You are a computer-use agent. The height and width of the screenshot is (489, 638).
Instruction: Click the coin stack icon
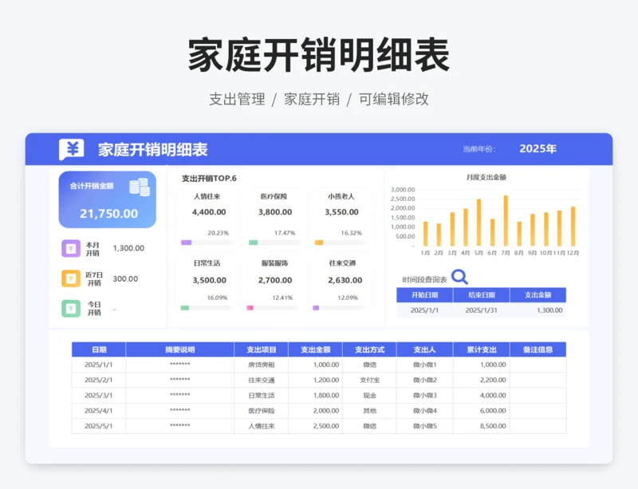[140, 187]
